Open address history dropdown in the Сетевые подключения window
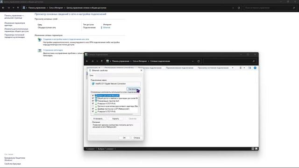Image resolution: width=299 pixels, height=168 pixels. [x=193, y=61]
